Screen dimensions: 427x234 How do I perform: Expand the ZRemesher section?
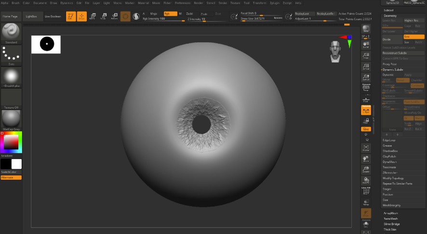pyautogui.click(x=390, y=172)
